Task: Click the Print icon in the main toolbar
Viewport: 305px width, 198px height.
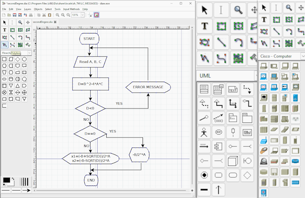Action: tap(31, 15)
